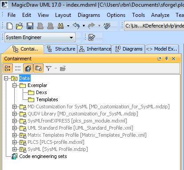
Task: Click the grayed Print Preview icon
Action: pyautogui.click(x=50, y=26)
